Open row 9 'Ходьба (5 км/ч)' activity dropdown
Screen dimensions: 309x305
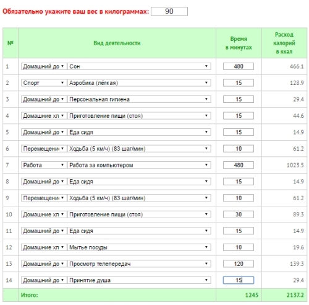[139, 198]
